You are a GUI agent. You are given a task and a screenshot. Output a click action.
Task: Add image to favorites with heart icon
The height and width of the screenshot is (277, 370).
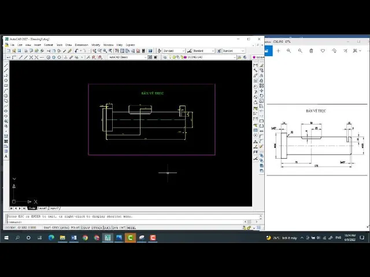(323, 51)
